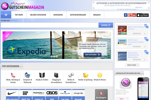Screen dimensions: 151x100
Task: Open the Facebook social icon
Action: coord(126,15)
